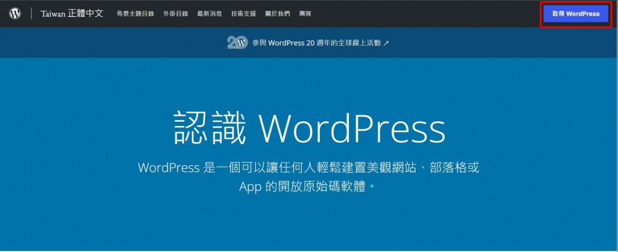Select the 最新消息 menu item
The image size is (618, 252).
click(209, 14)
